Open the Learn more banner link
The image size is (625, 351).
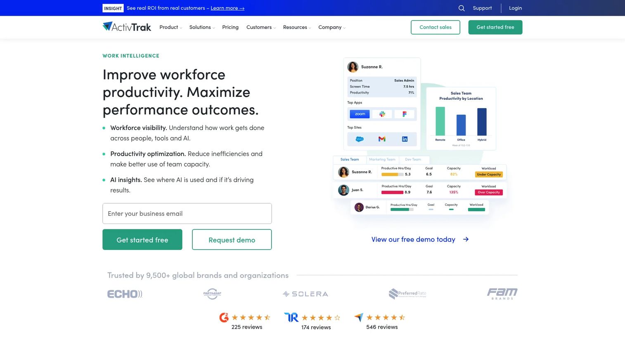(227, 8)
